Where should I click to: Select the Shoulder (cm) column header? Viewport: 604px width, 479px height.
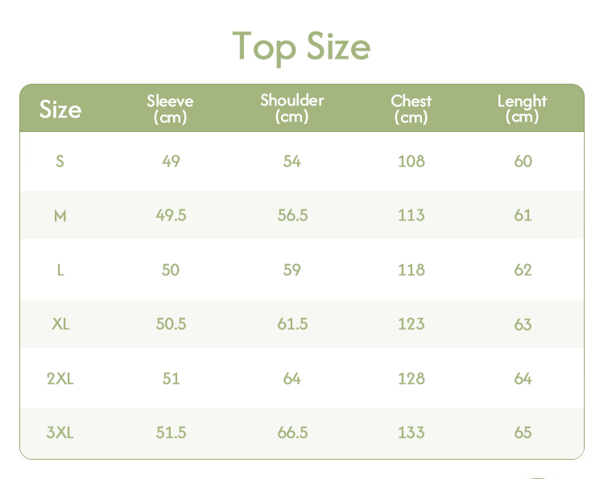tap(292, 108)
